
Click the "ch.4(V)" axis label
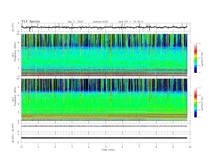(13, 139)
